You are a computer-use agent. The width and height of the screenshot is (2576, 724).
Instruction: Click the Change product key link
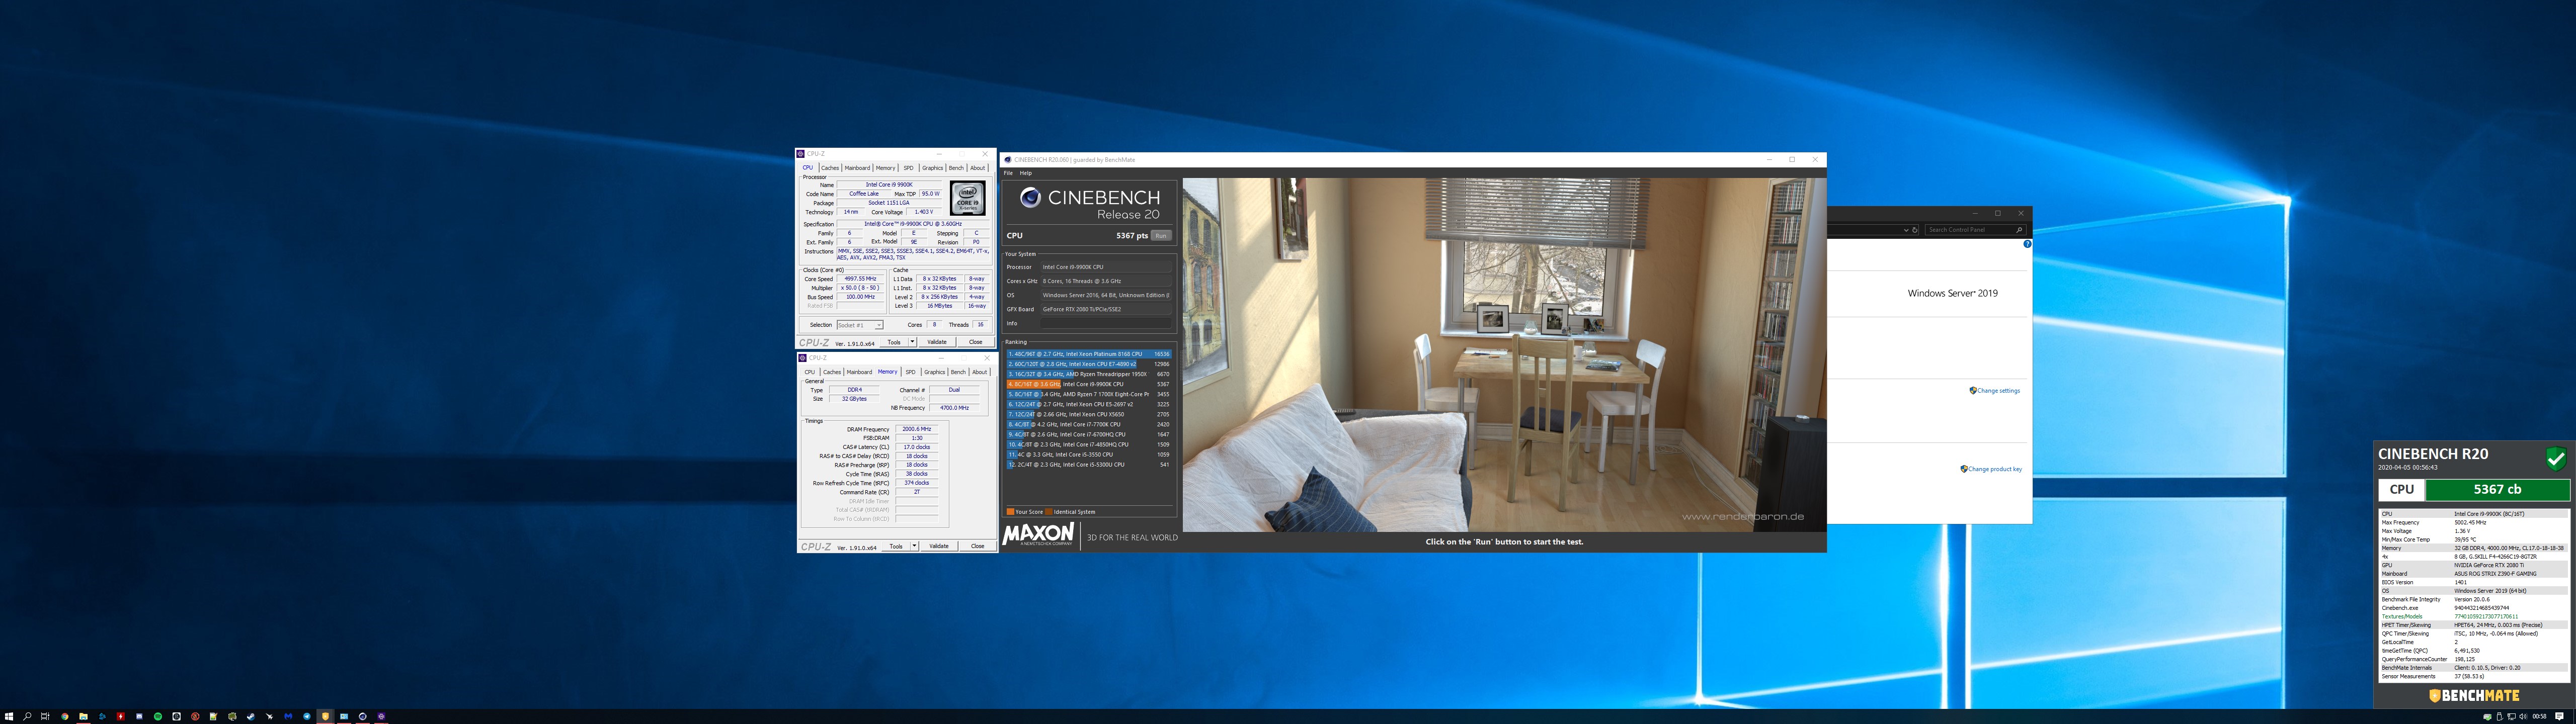1995,469
